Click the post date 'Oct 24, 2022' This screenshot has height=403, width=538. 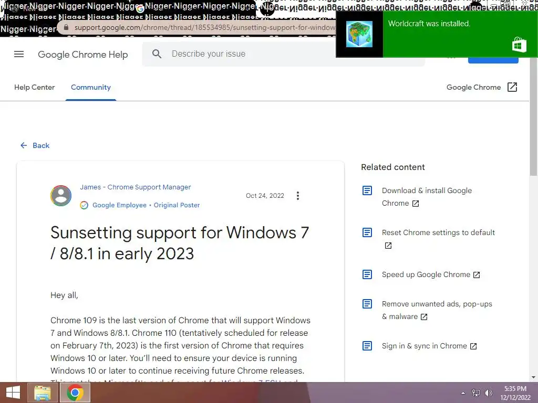tap(265, 196)
